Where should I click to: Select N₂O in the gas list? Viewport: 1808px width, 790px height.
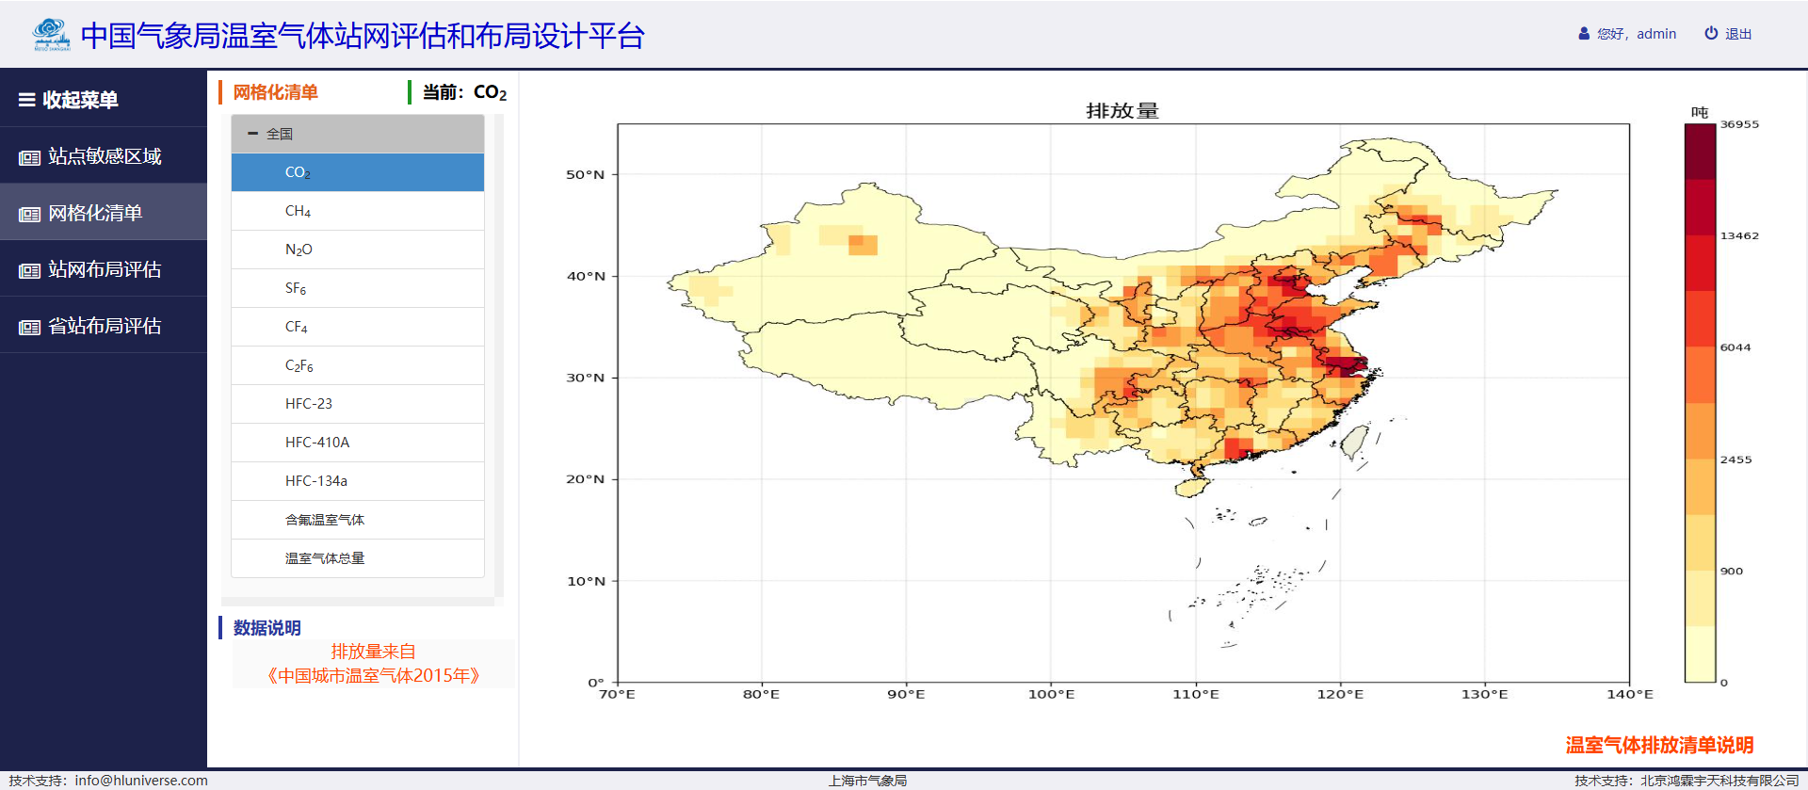click(x=299, y=250)
